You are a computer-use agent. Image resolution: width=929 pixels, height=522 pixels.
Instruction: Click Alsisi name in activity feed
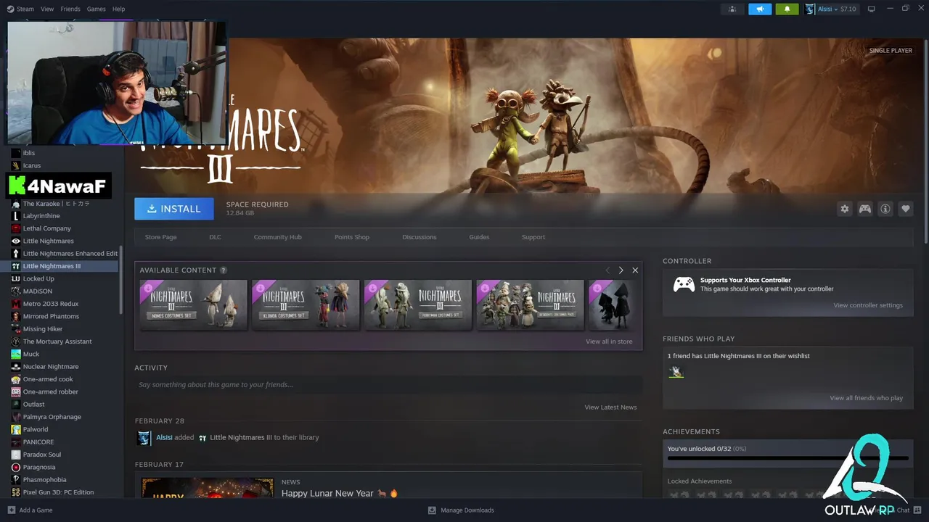[164, 437]
